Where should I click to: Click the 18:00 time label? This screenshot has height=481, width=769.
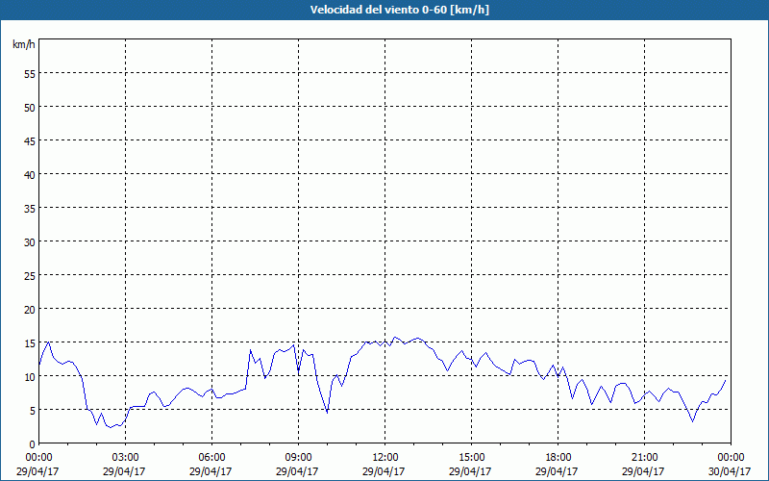click(x=558, y=458)
